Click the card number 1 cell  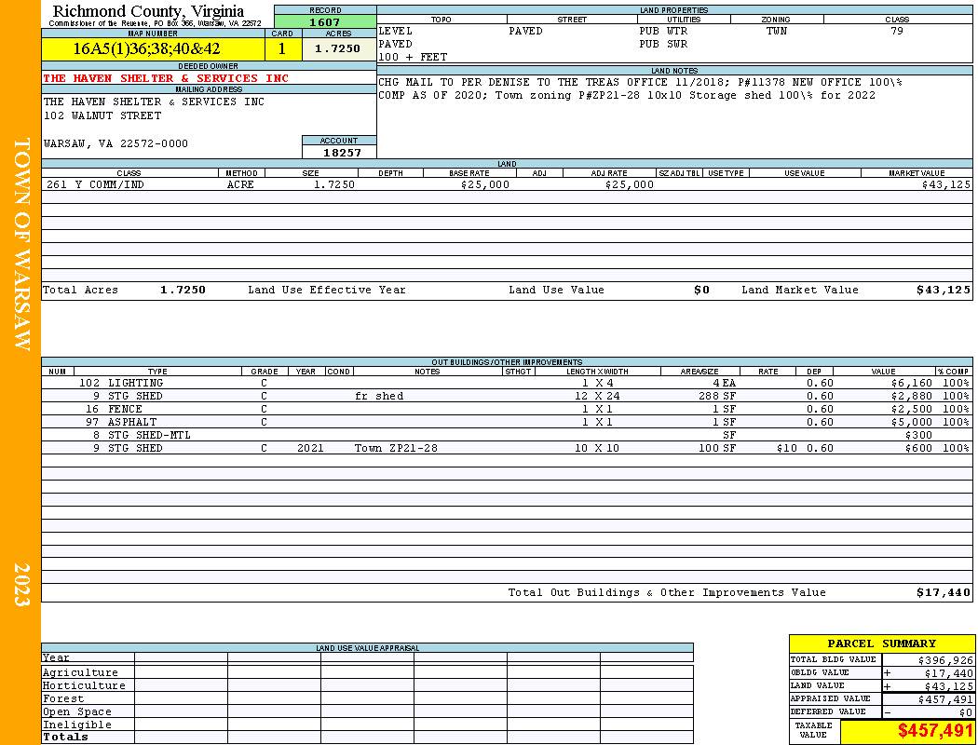tap(282, 48)
